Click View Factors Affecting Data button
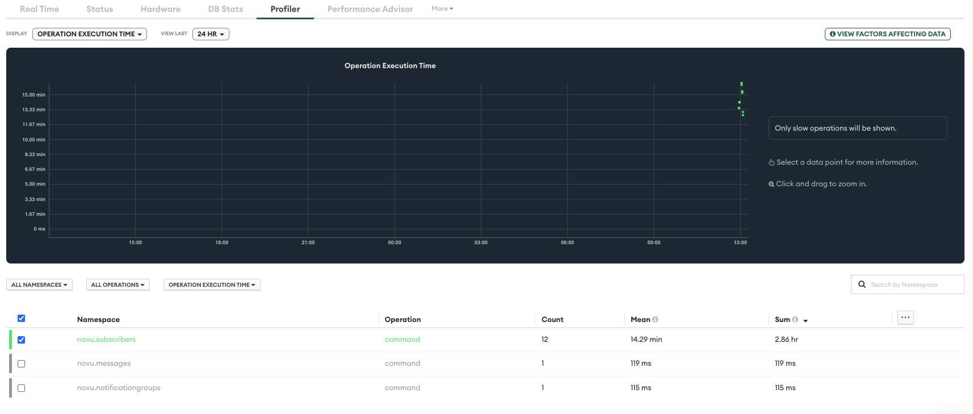The width and height of the screenshot is (973, 414). 887,34
